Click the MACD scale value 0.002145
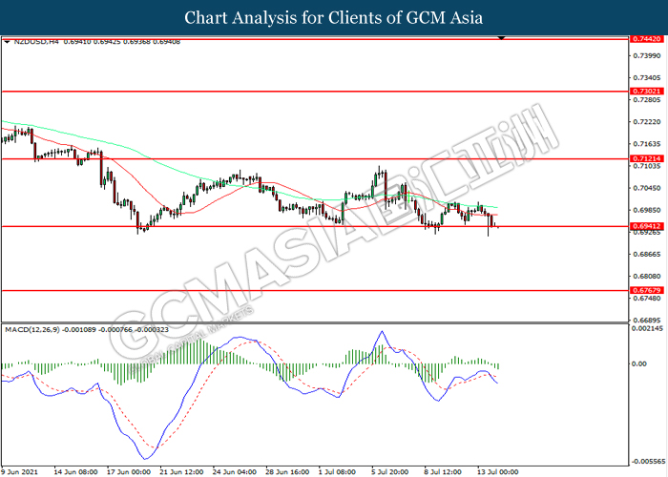 tap(648, 328)
